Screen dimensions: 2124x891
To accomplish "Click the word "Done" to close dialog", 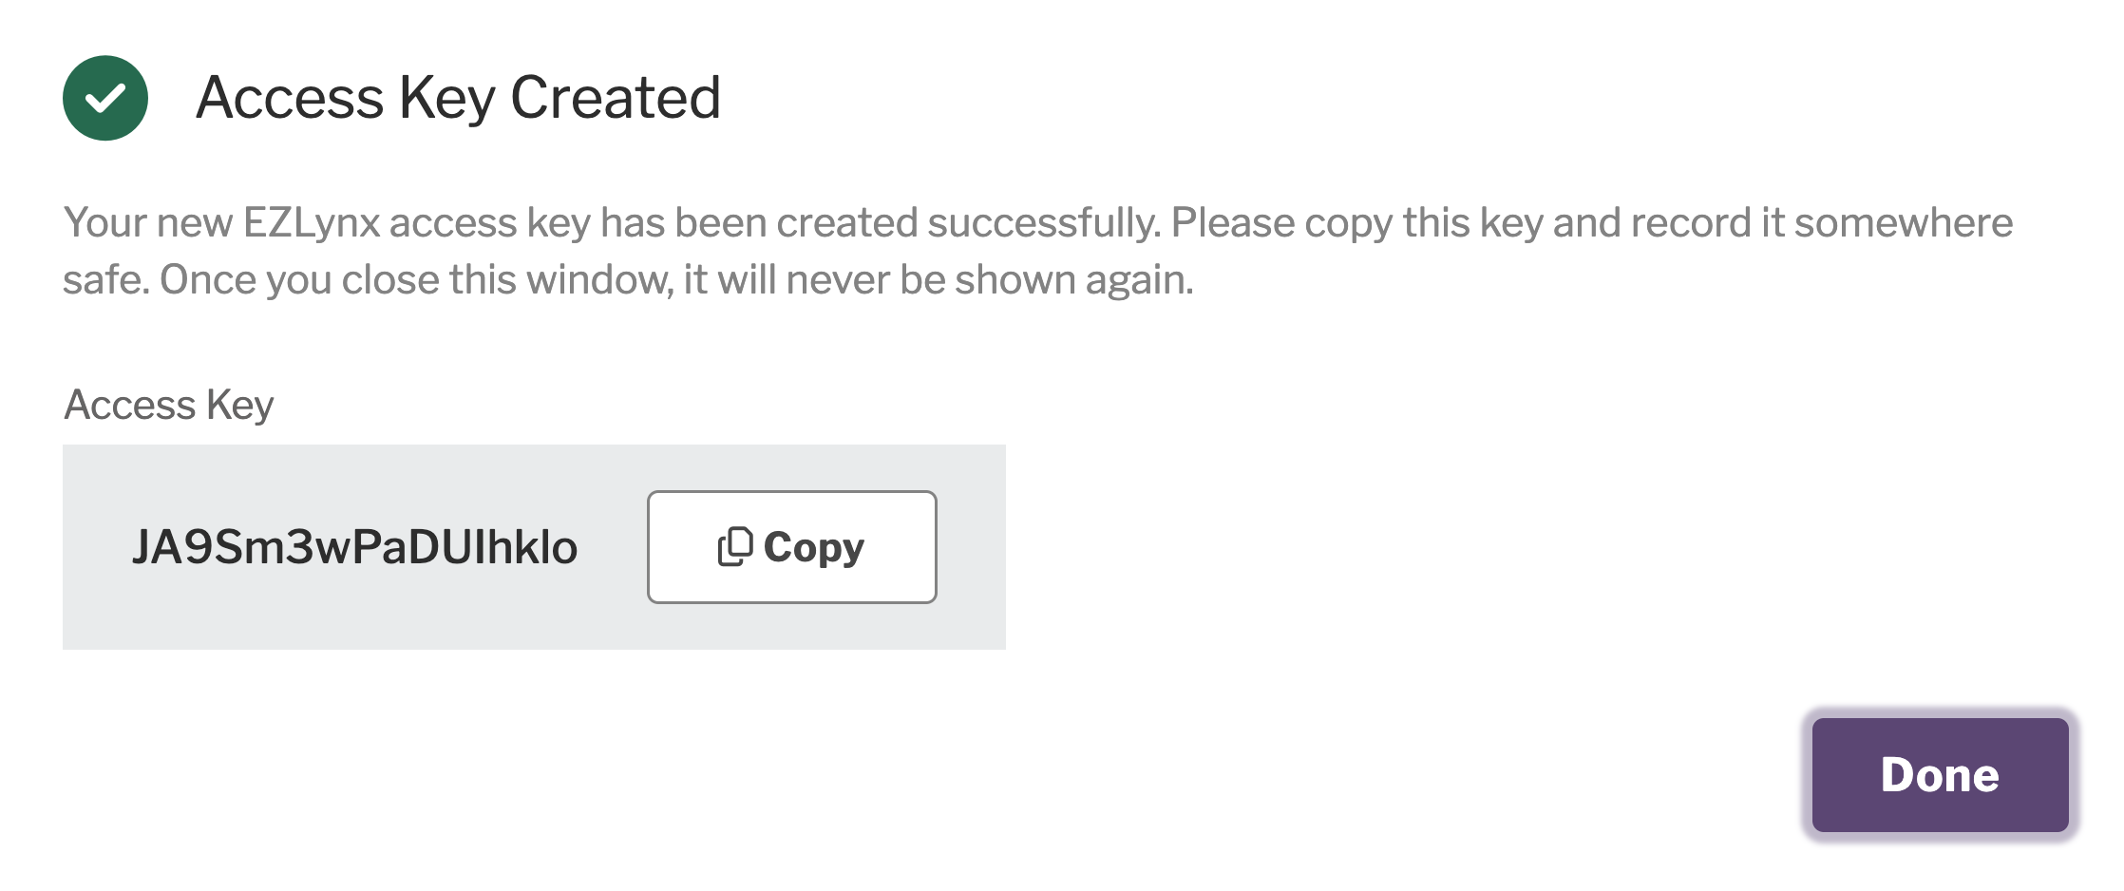I will click(x=1940, y=775).
